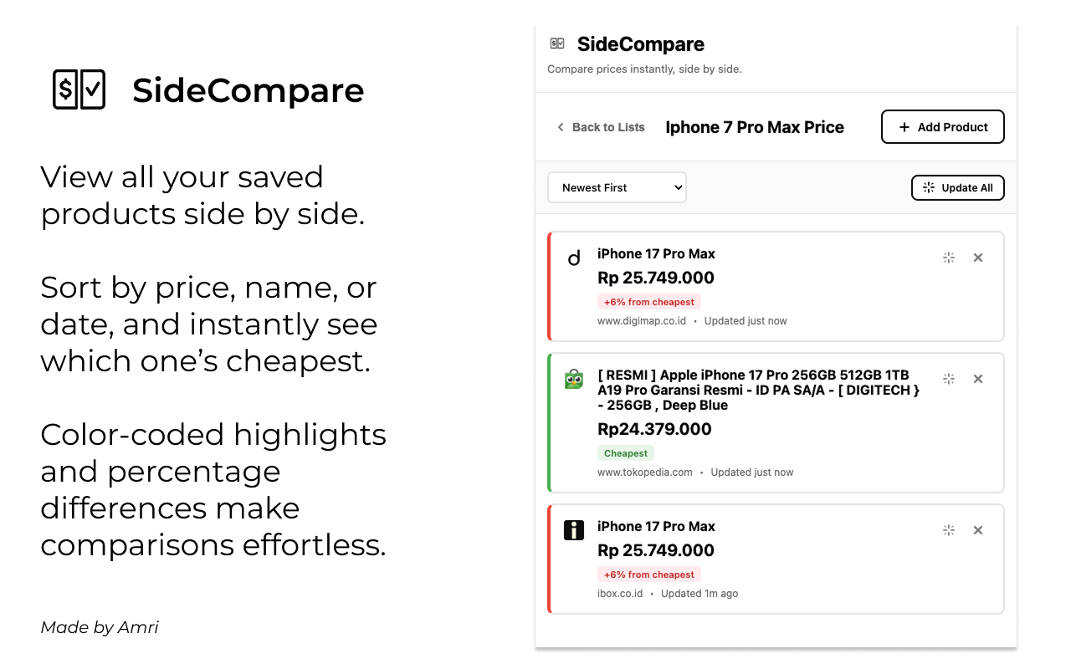Refresh the Tokopedia listing price
This screenshot has height=669, width=1071.
click(x=948, y=379)
